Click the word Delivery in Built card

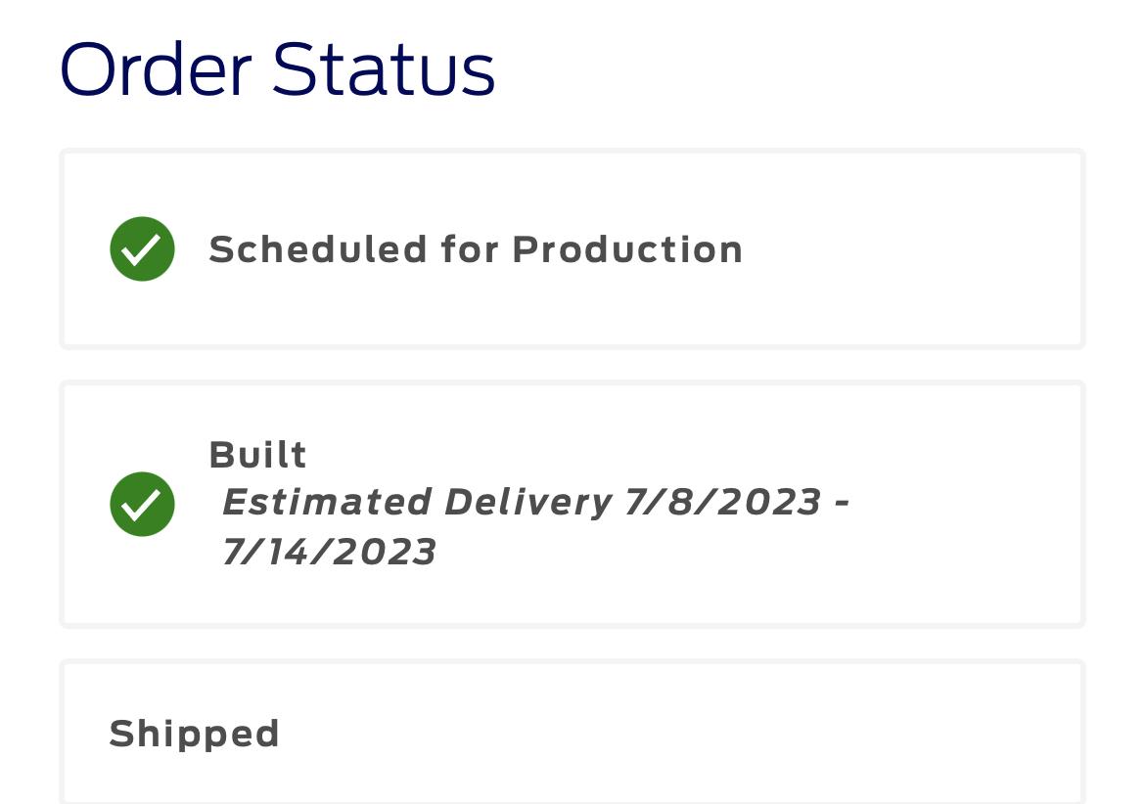coord(527,503)
